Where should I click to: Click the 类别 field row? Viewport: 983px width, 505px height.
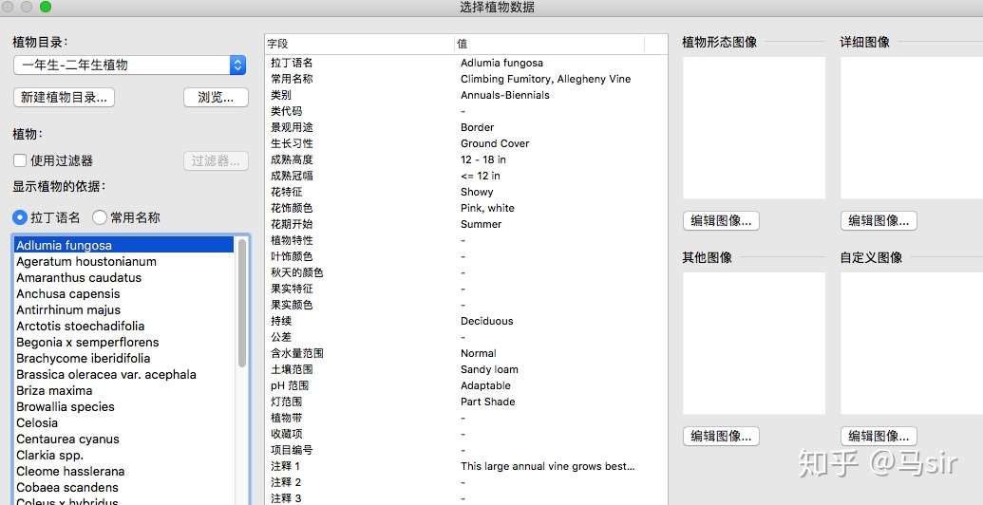[x=466, y=95]
